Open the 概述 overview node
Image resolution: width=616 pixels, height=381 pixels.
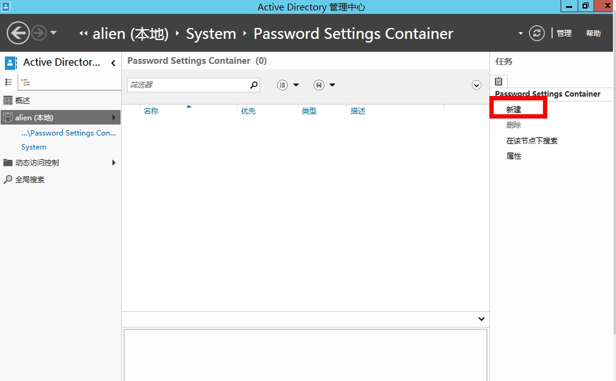23,100
